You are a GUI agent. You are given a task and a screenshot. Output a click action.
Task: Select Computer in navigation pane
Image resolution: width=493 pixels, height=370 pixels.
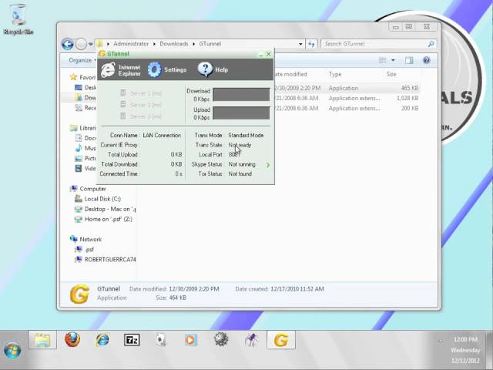88,189
